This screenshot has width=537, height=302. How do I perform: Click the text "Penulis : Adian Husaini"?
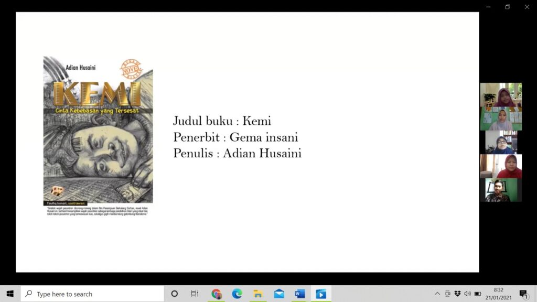[238, 154]
